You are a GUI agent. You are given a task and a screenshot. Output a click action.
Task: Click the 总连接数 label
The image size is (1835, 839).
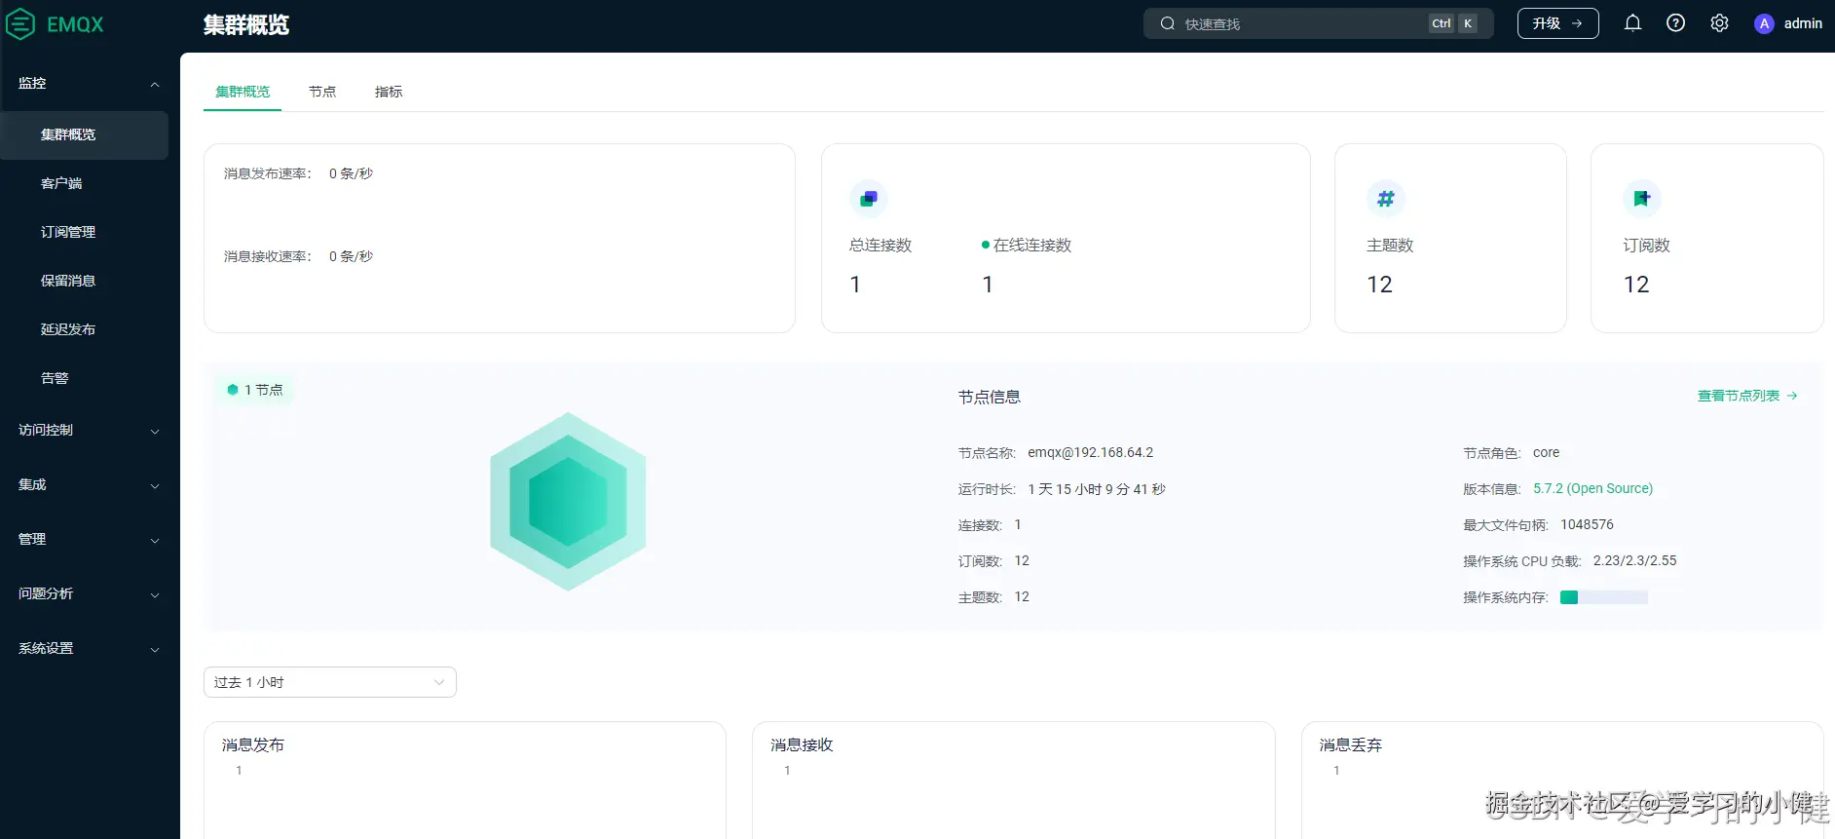[x=880, y=245]
